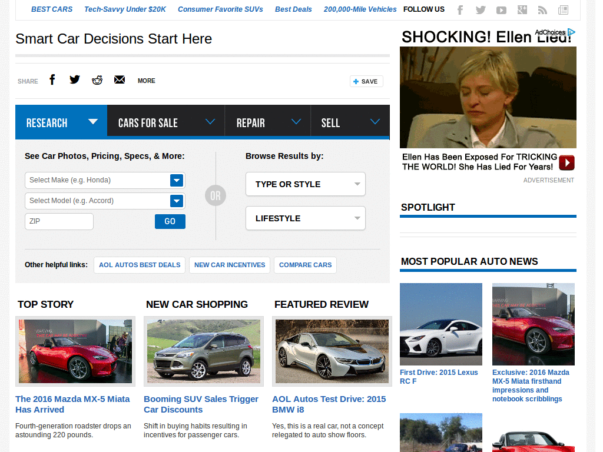
Task: Open YouTube icon in Follow Us bar
Action: pyautogui.click(x=501, y=11)
